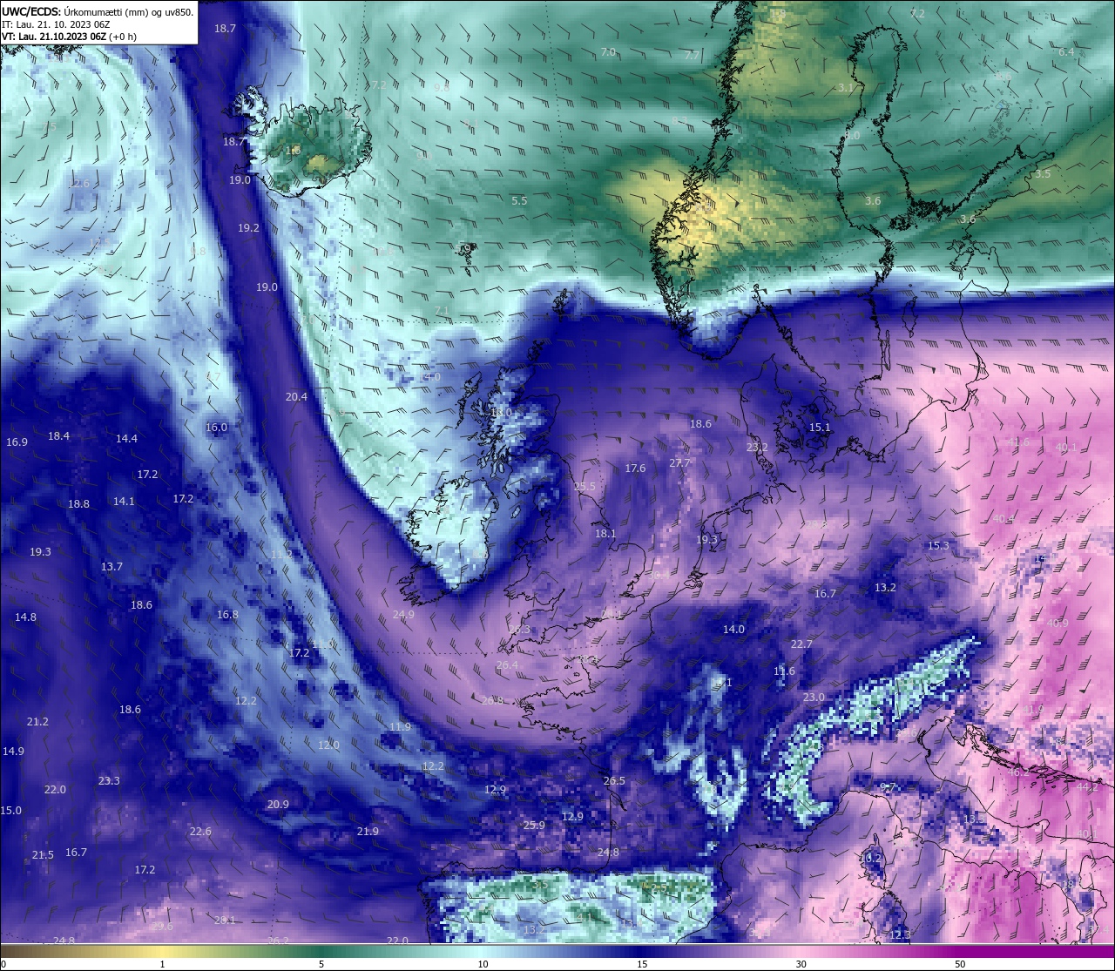Viewport: 1115px width, 971px height.
Task: Click the 12.0 value on the map
Action: point(328,745)
